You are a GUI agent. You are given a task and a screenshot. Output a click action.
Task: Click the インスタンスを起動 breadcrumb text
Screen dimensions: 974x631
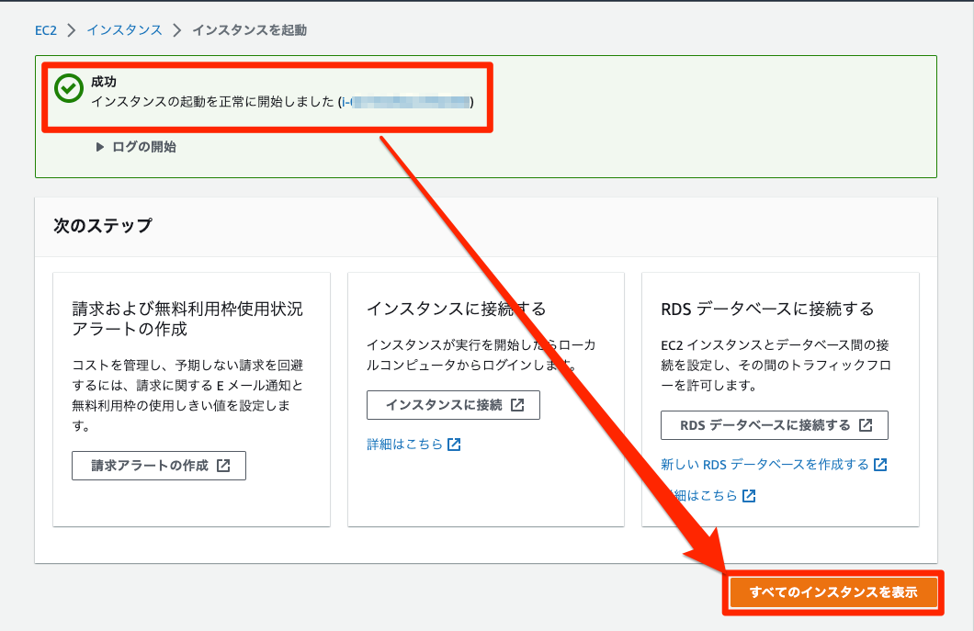click(x=249, y=30)
